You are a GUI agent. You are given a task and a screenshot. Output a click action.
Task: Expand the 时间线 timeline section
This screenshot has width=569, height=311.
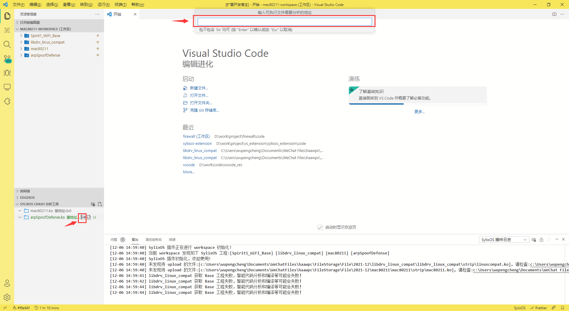coord(59,191)
